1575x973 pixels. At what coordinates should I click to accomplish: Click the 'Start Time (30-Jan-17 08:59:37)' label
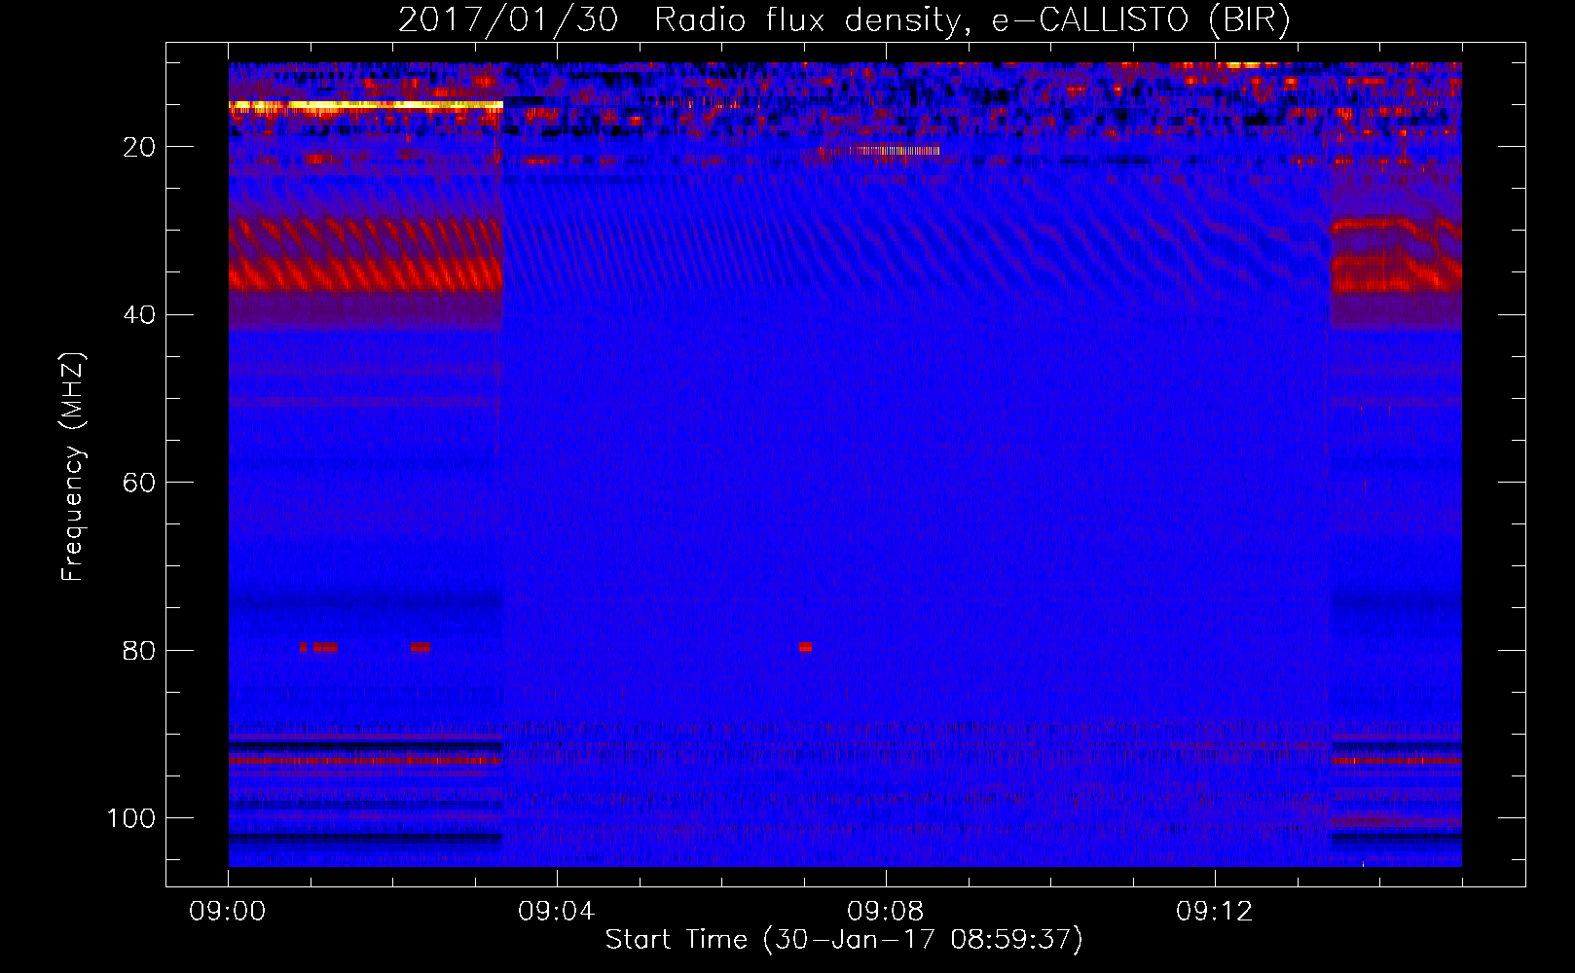tap(844, 940)
